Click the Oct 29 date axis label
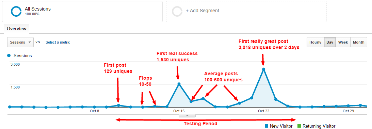Screen dimensions: 372x129 pos(349,111)
